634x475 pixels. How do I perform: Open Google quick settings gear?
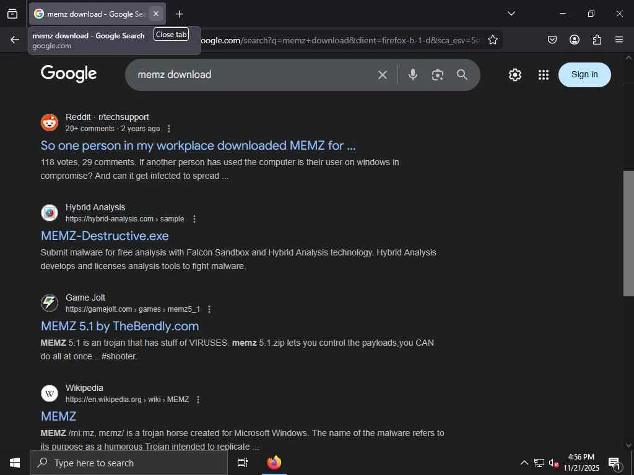[515, 75]
